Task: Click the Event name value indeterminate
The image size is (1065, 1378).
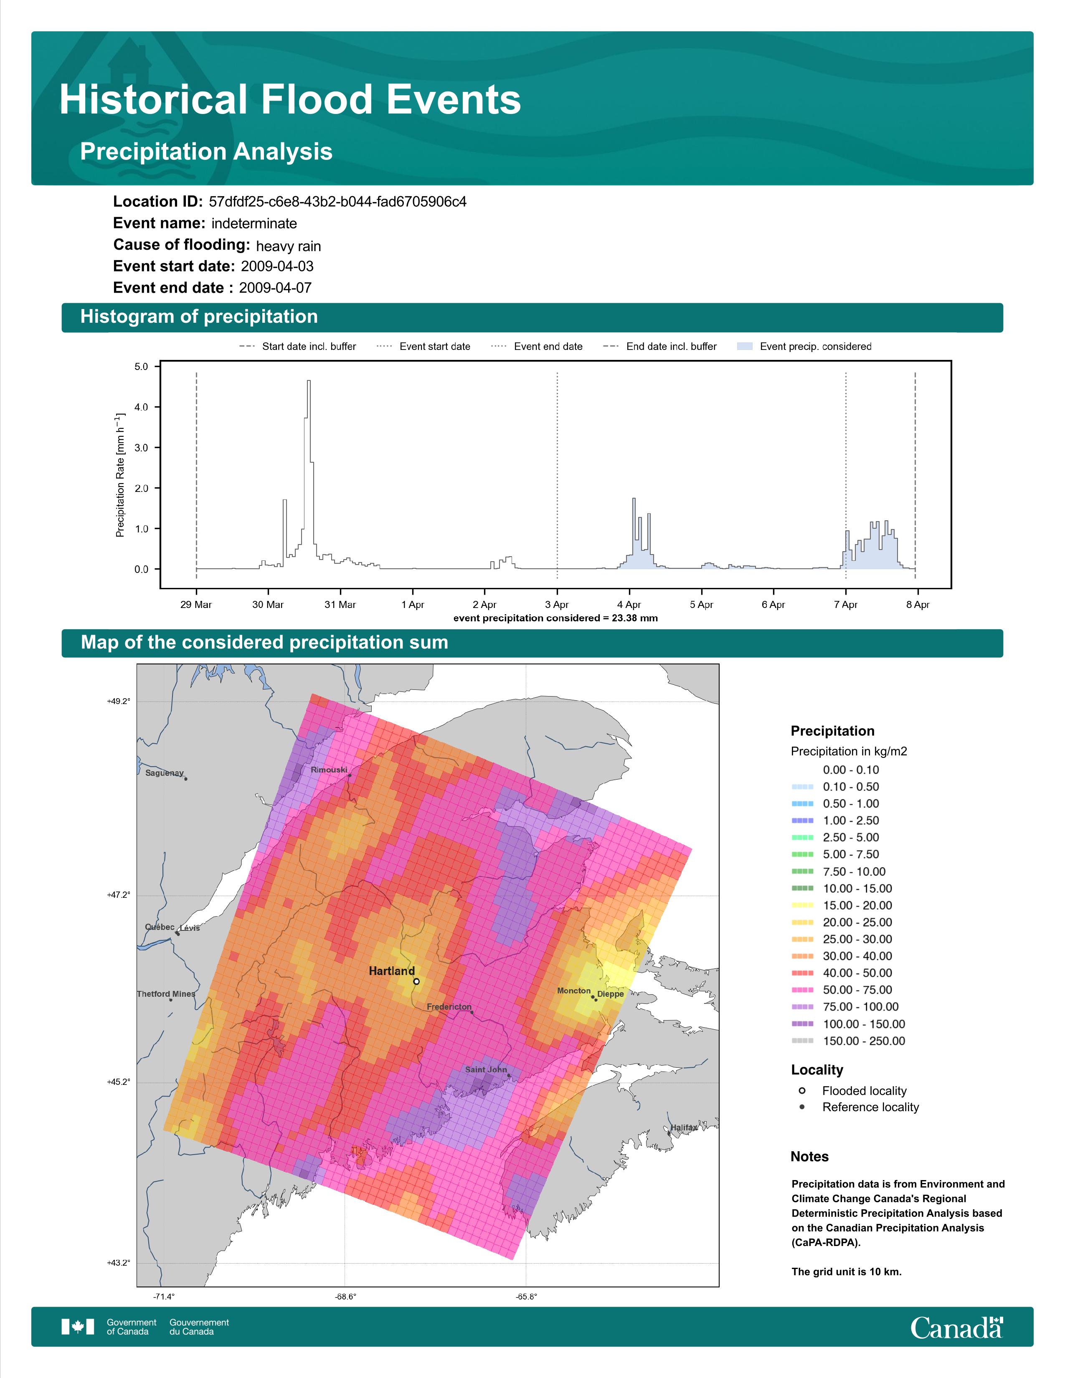Action: pyautogui.click(x=254, y=223)
